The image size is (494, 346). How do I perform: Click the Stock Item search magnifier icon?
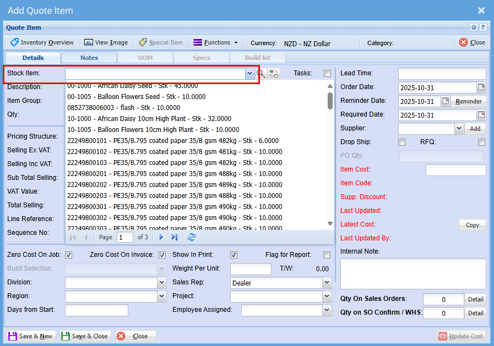coord(261,74)
